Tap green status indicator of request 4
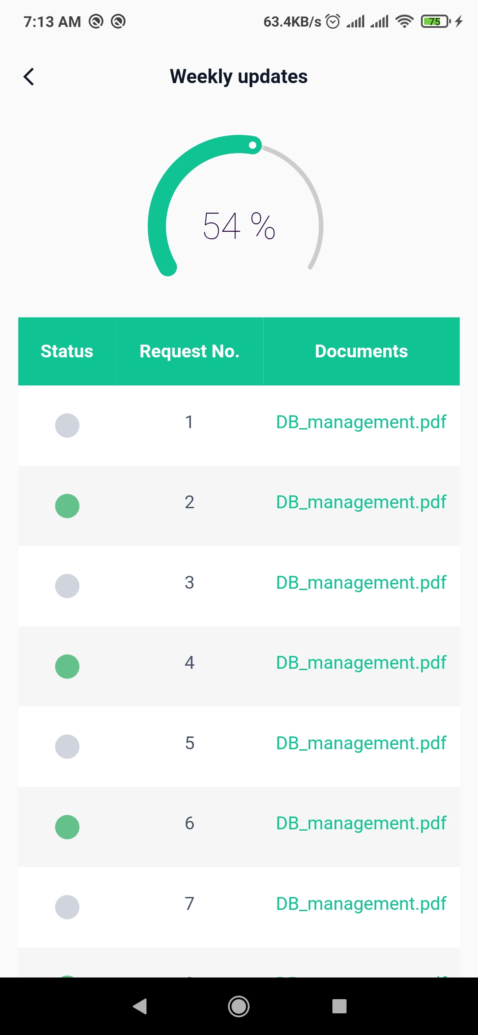478x1035 pixels. pyautogui.click(x=67, y=667)
